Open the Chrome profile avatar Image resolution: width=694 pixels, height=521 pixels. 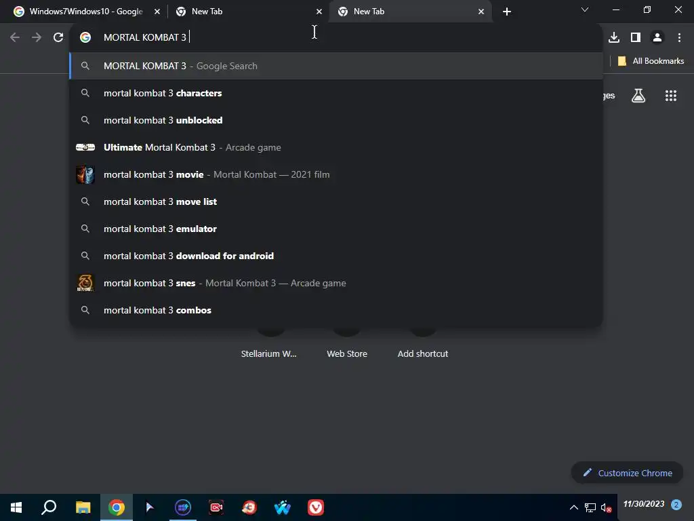click(x=657, y=37)
